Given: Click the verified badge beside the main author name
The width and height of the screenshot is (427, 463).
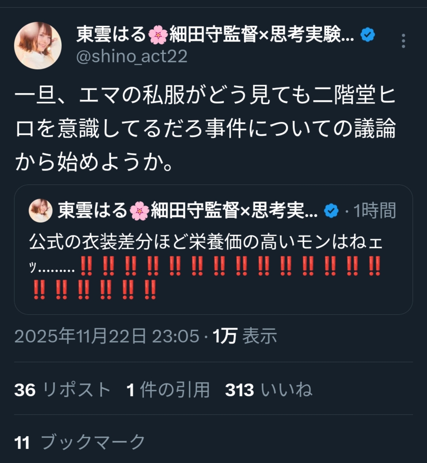Looking at the screenshot, I should pos(368,34).
